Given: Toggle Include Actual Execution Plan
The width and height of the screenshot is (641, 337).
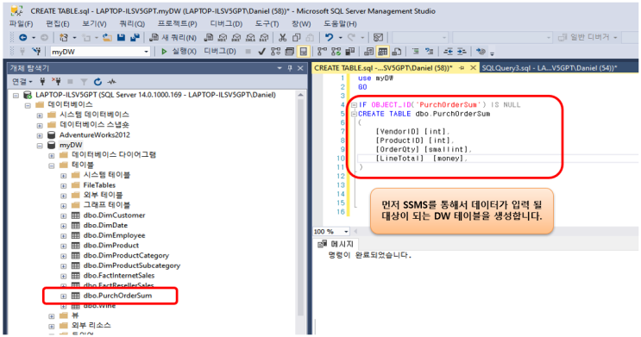Looking at the screenshot, I should tap(322, 52).
